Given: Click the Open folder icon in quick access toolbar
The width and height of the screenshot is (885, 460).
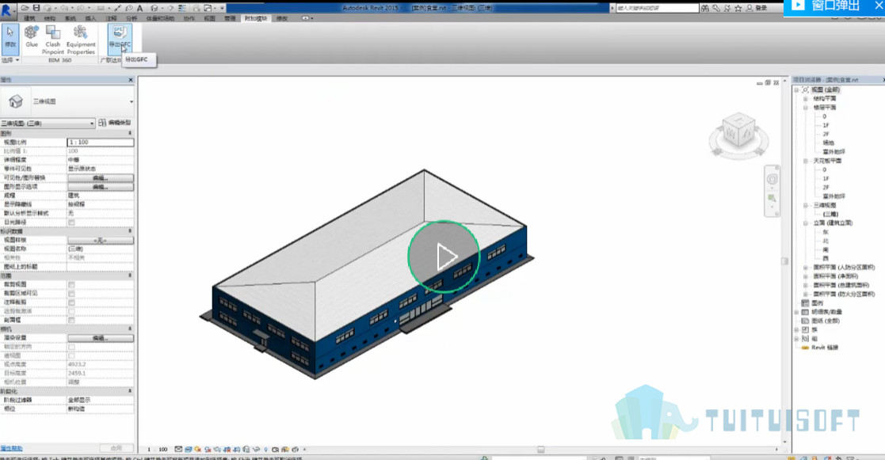Looking at the screenshot, I should click(25, 8).
